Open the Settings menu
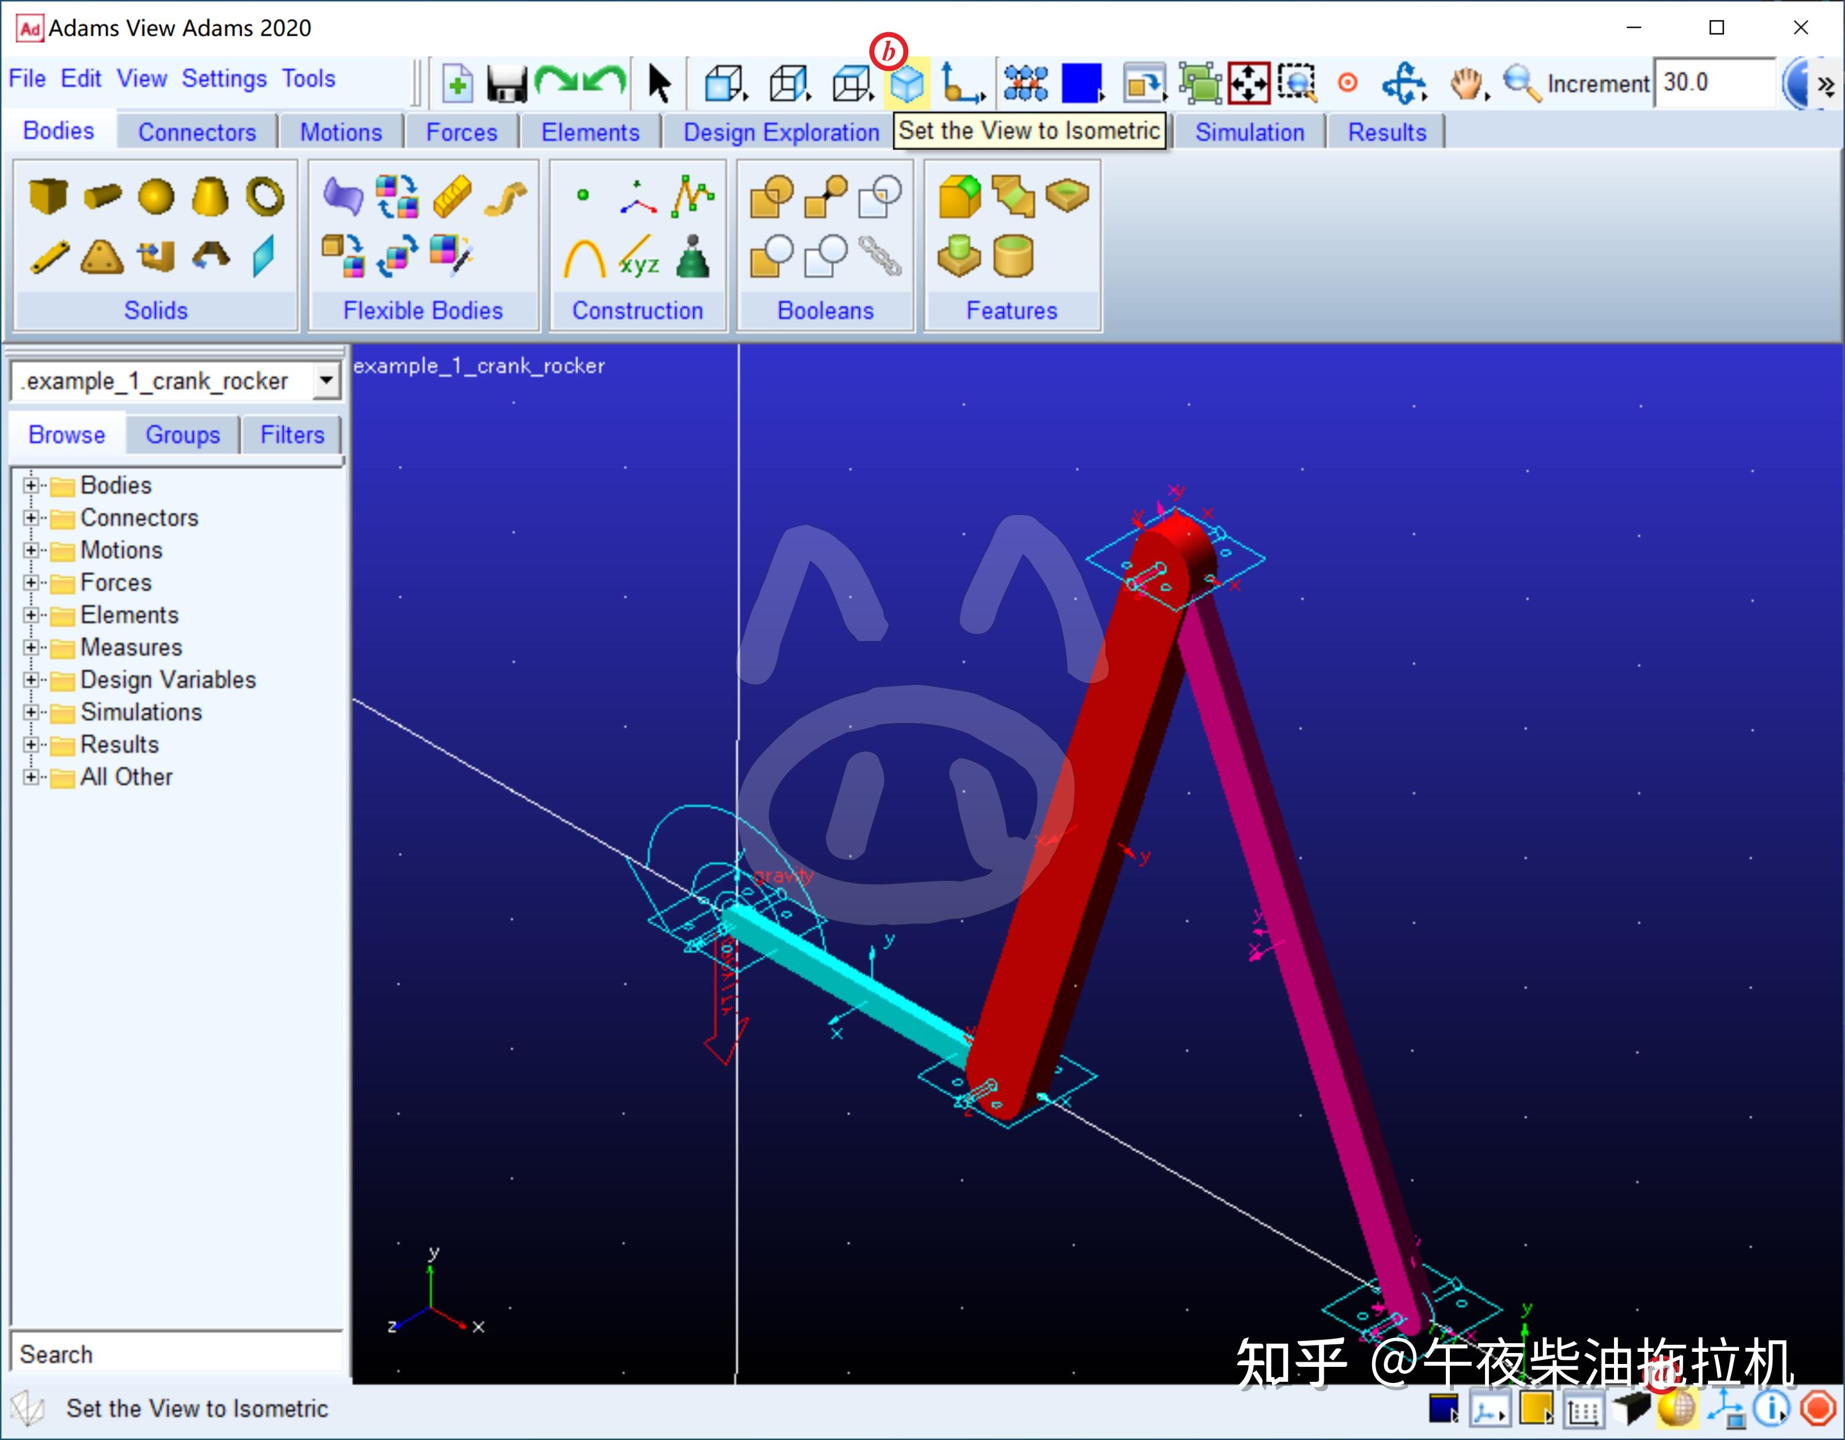Viewport: 1845px width, 1440px height. (x=224, y=78)
